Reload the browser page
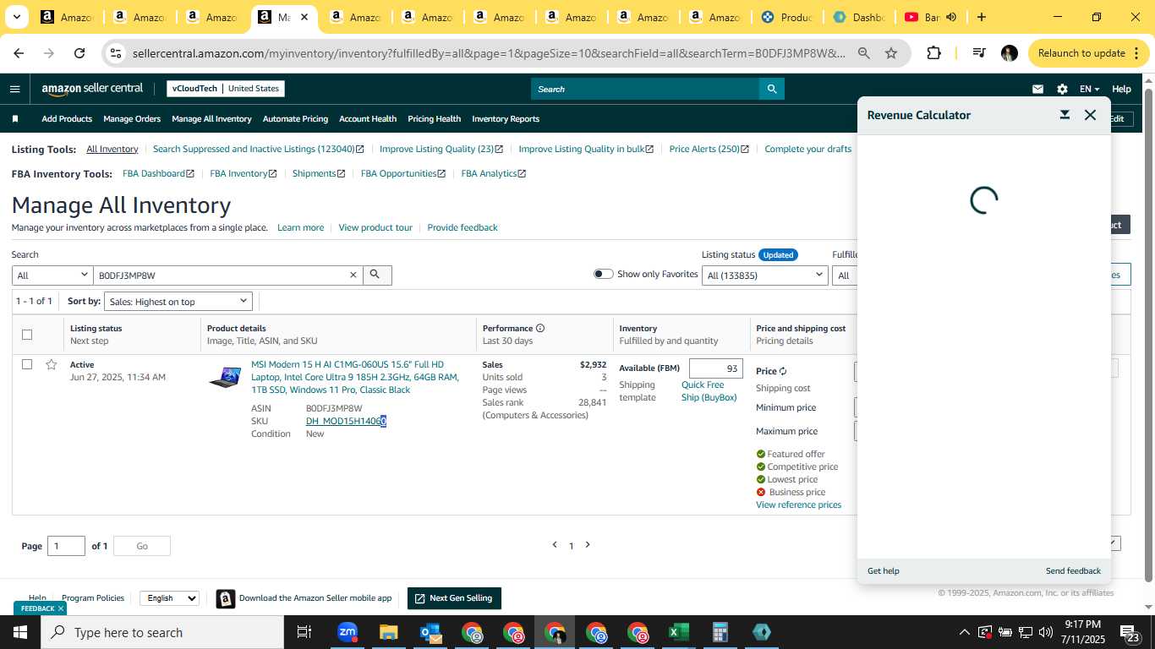The image size is (1155, 649). click(79, 53)
